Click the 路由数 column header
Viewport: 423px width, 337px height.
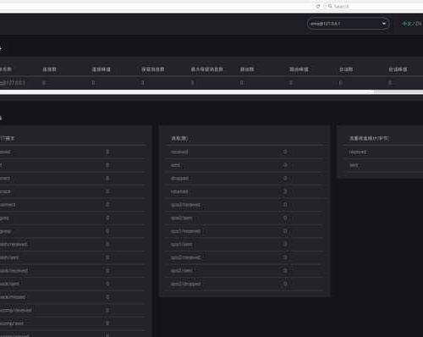[247, 69]
